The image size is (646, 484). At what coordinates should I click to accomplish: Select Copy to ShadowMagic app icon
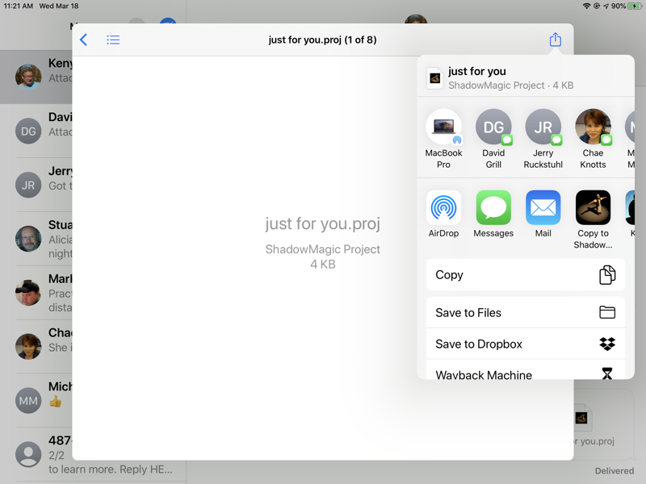tap(593, 208)
